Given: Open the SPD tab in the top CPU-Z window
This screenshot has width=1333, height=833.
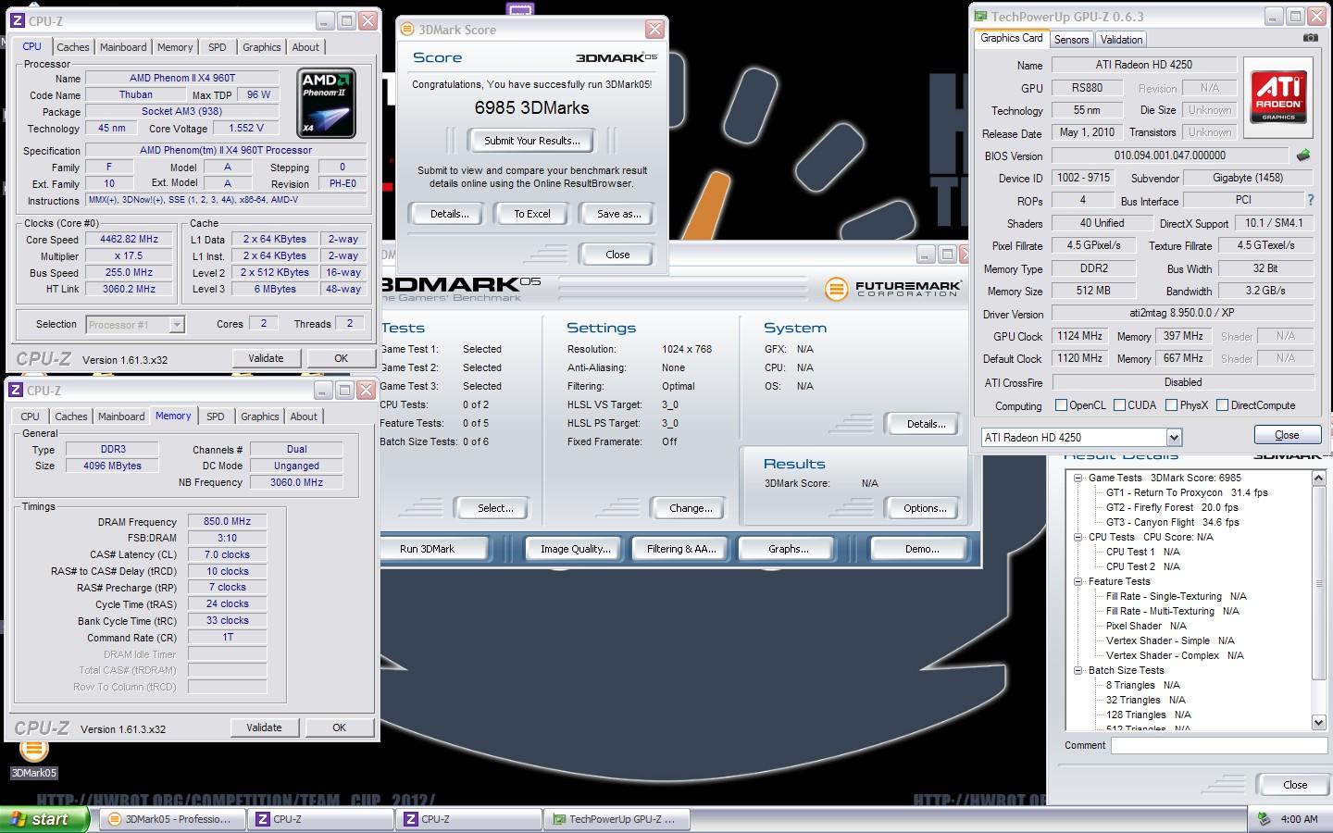Looking at the screenshot, I should (x=218, y=47).
